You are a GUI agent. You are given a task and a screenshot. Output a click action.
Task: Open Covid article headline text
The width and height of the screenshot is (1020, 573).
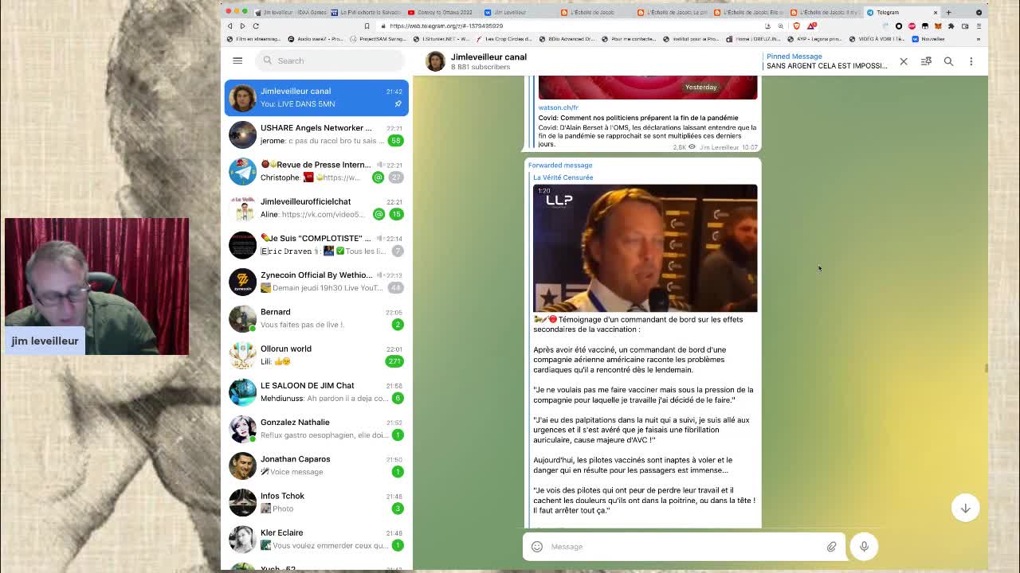coord(637,118)
